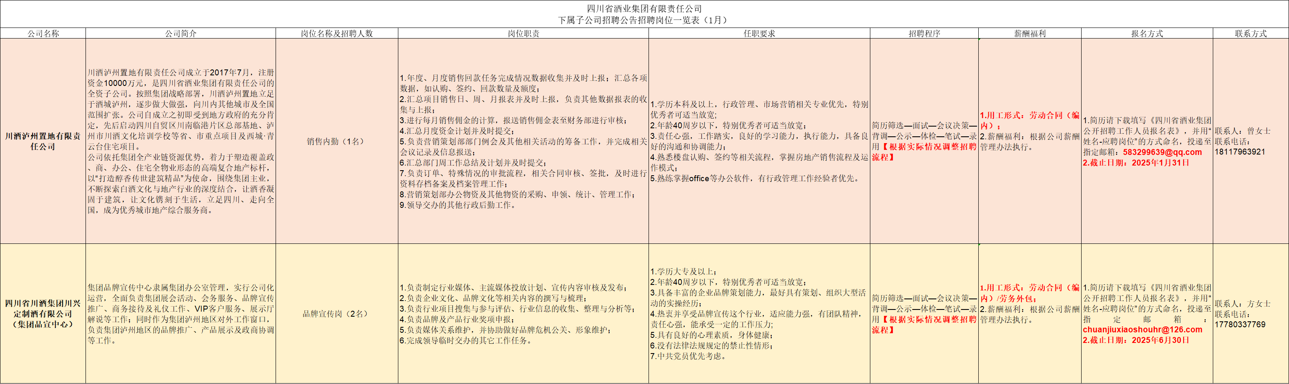Select the company name cell 四川省川酒集团川兴定制酒有限公司

point(43,314)
